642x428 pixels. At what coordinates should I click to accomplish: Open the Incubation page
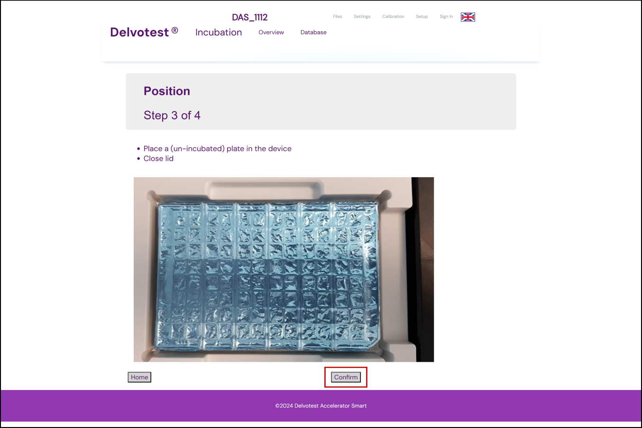(219, 32)
